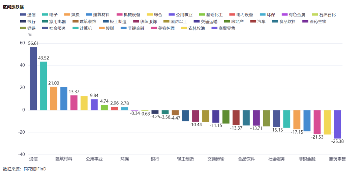This screenshot has width=364, height=173.
Task: Select the brown-red bar valued -13.37
Action: click(x=236, y=118)
